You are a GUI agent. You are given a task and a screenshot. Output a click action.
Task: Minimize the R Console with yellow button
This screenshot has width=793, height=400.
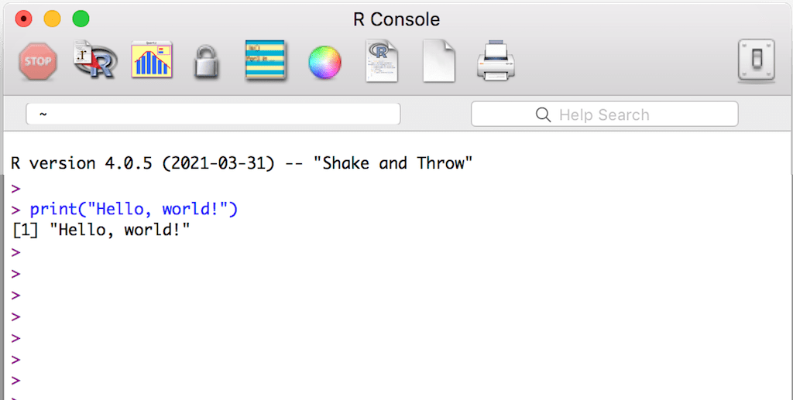tap(52, 19)
